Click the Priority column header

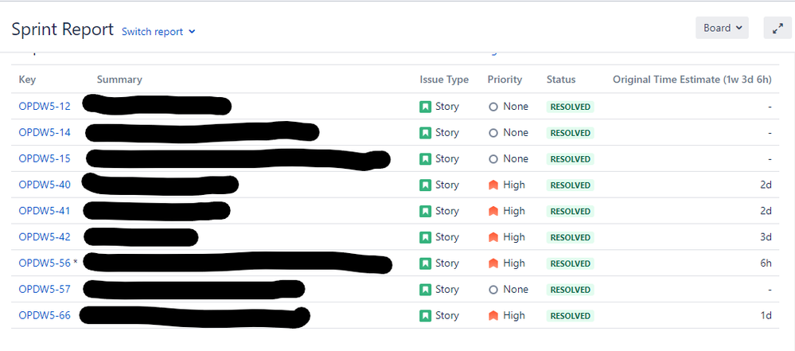505,80
